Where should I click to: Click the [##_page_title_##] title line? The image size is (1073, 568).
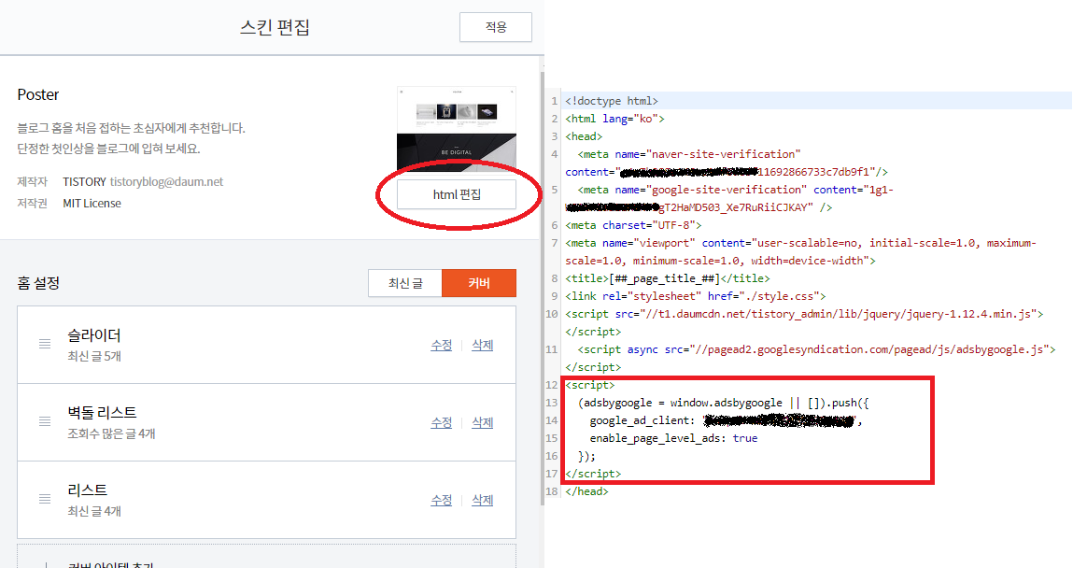(x=667, y=278)
